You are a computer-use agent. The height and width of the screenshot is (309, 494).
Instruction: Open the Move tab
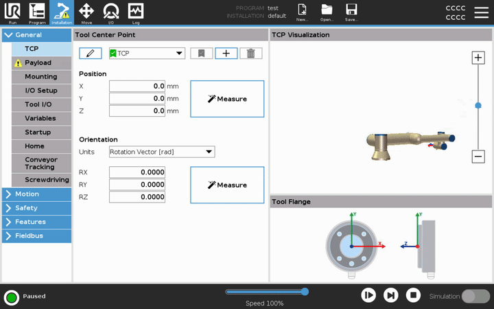(x=86, y=12)
